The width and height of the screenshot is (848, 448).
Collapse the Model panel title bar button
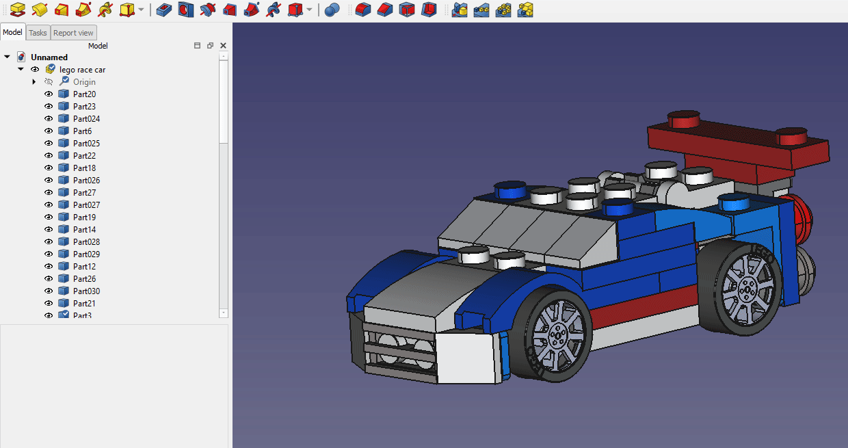click(x=198, y=46)
